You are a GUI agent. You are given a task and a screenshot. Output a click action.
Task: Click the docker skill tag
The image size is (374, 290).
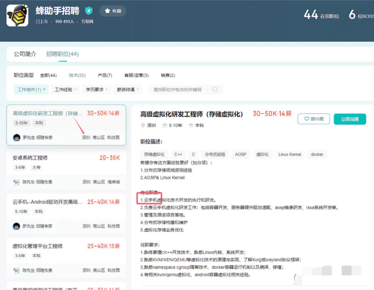pos(317,154)
